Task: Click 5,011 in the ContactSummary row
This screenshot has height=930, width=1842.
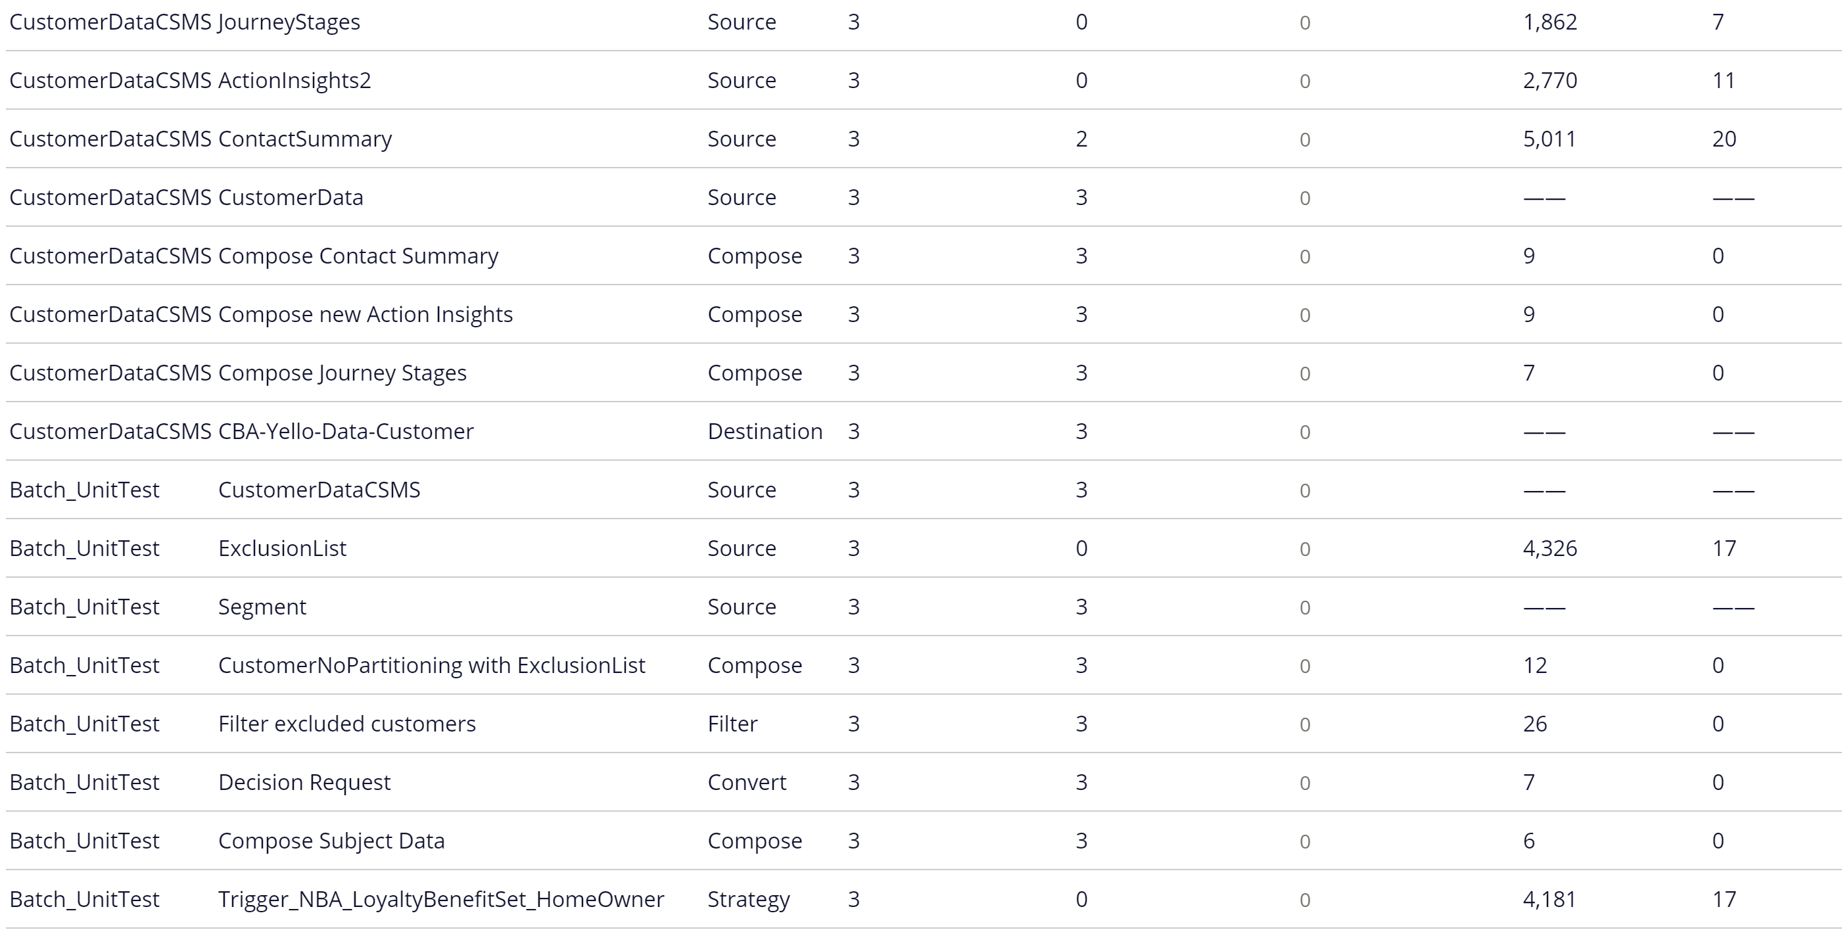Action: point(1549,139)
